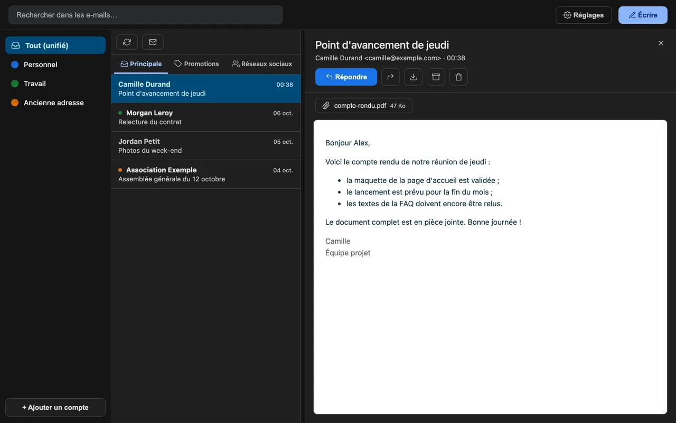Select the Principale tab
Viewport: 676px width, 423px height.
click(x=141, y=63)
